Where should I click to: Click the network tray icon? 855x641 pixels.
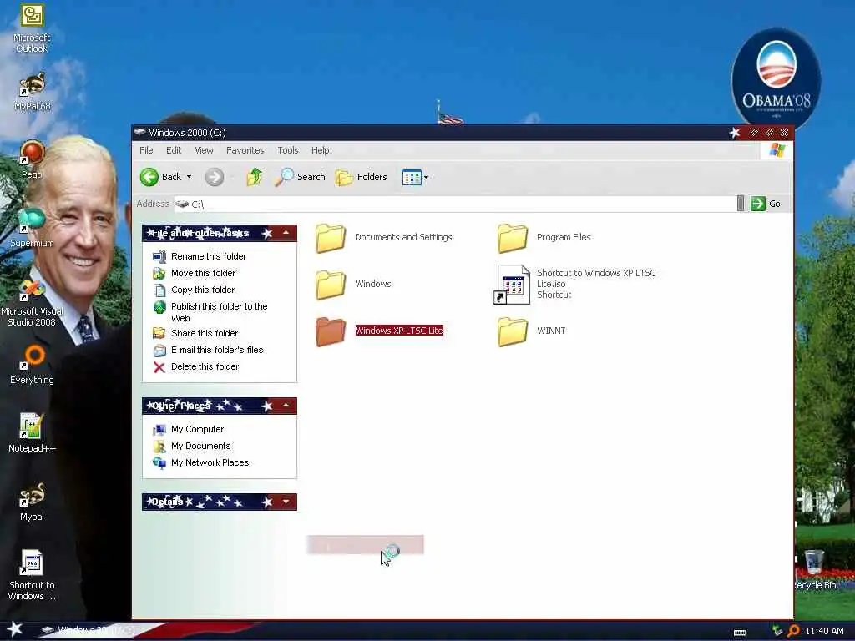777,631
